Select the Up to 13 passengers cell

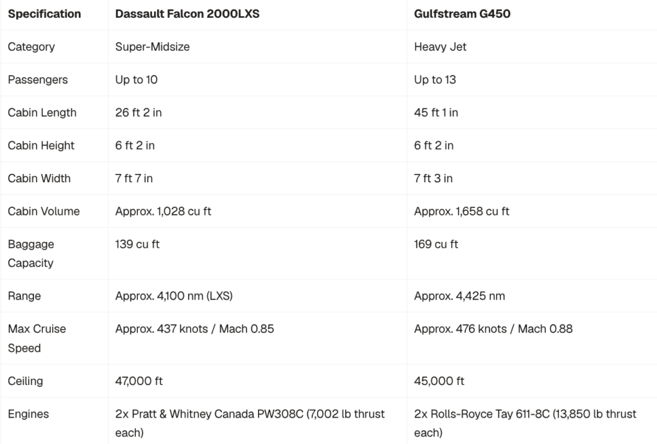coord(435,80)
